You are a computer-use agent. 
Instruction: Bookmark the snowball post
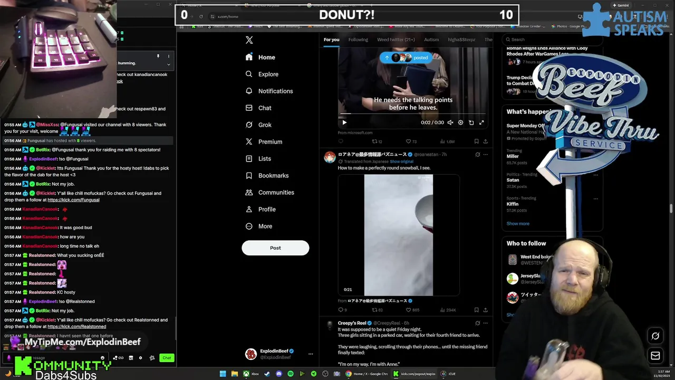(476, 310)
